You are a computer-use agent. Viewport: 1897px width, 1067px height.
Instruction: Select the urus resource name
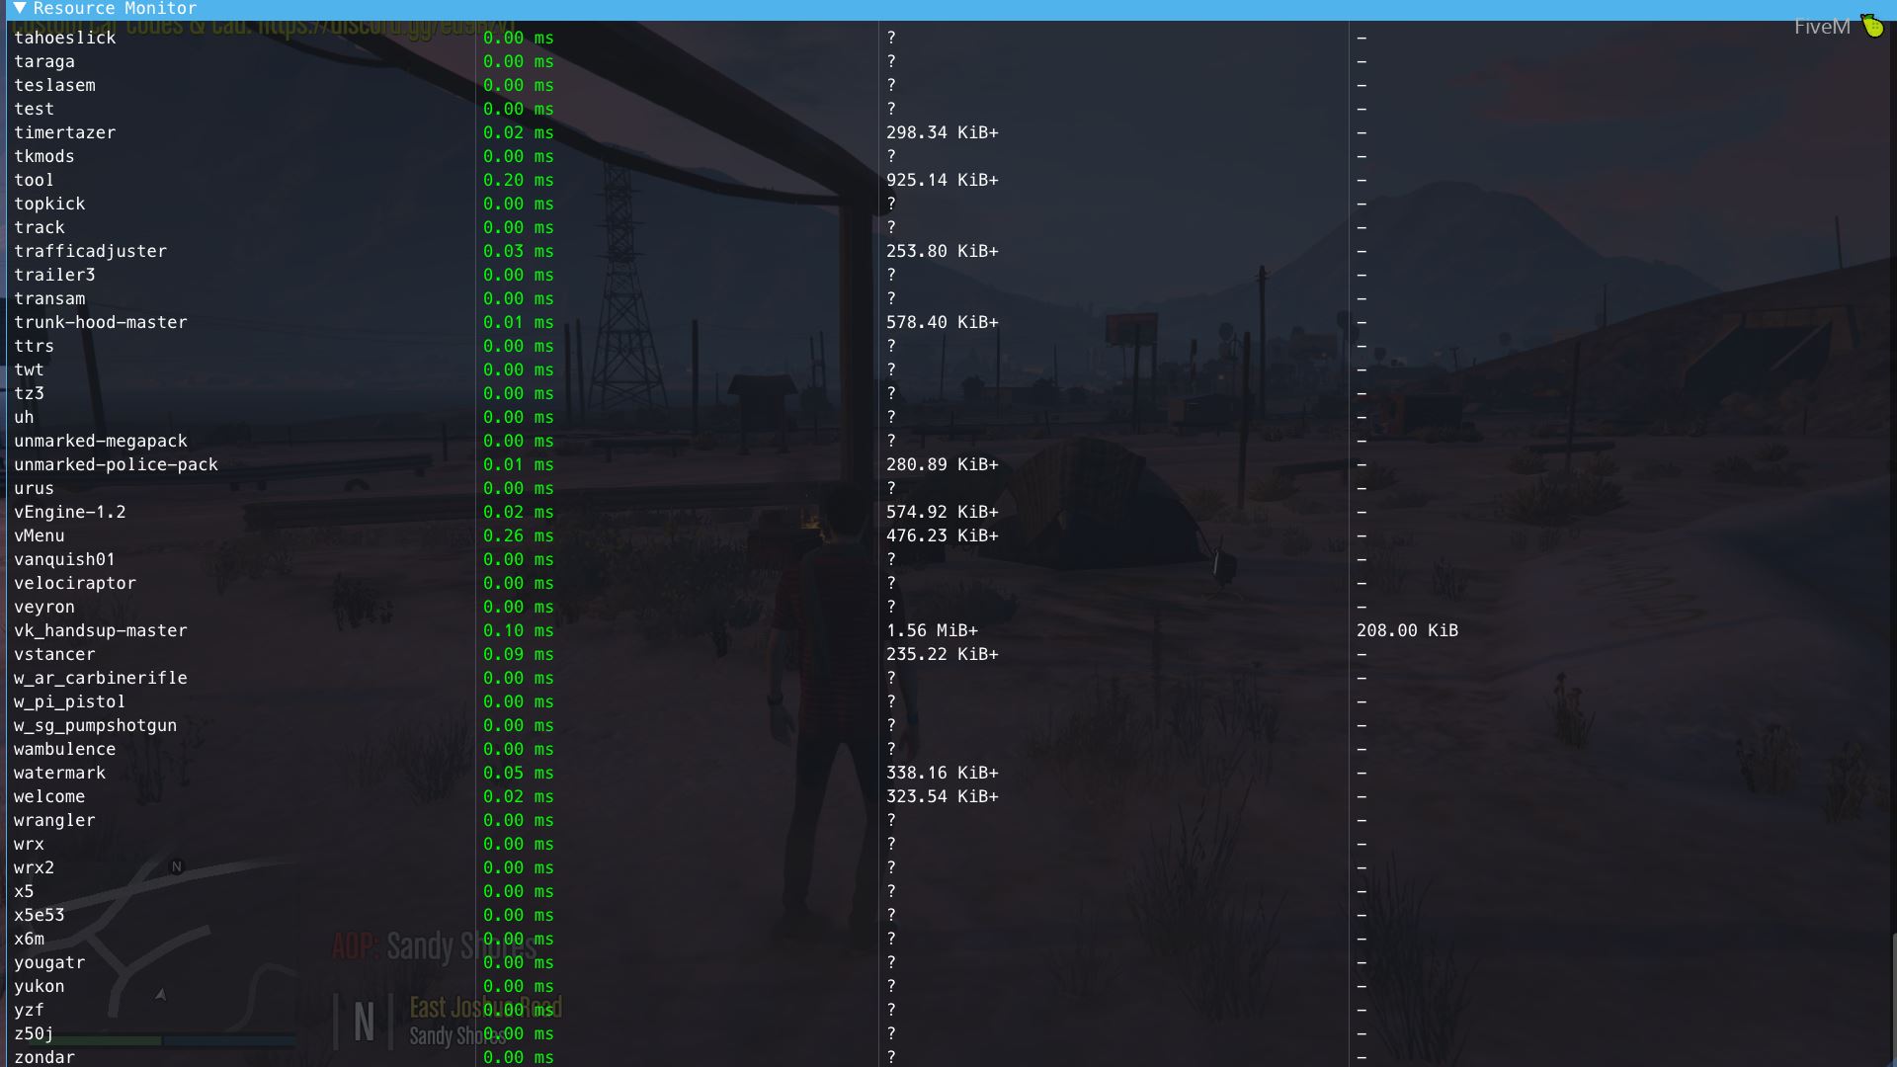pos(34,488)
